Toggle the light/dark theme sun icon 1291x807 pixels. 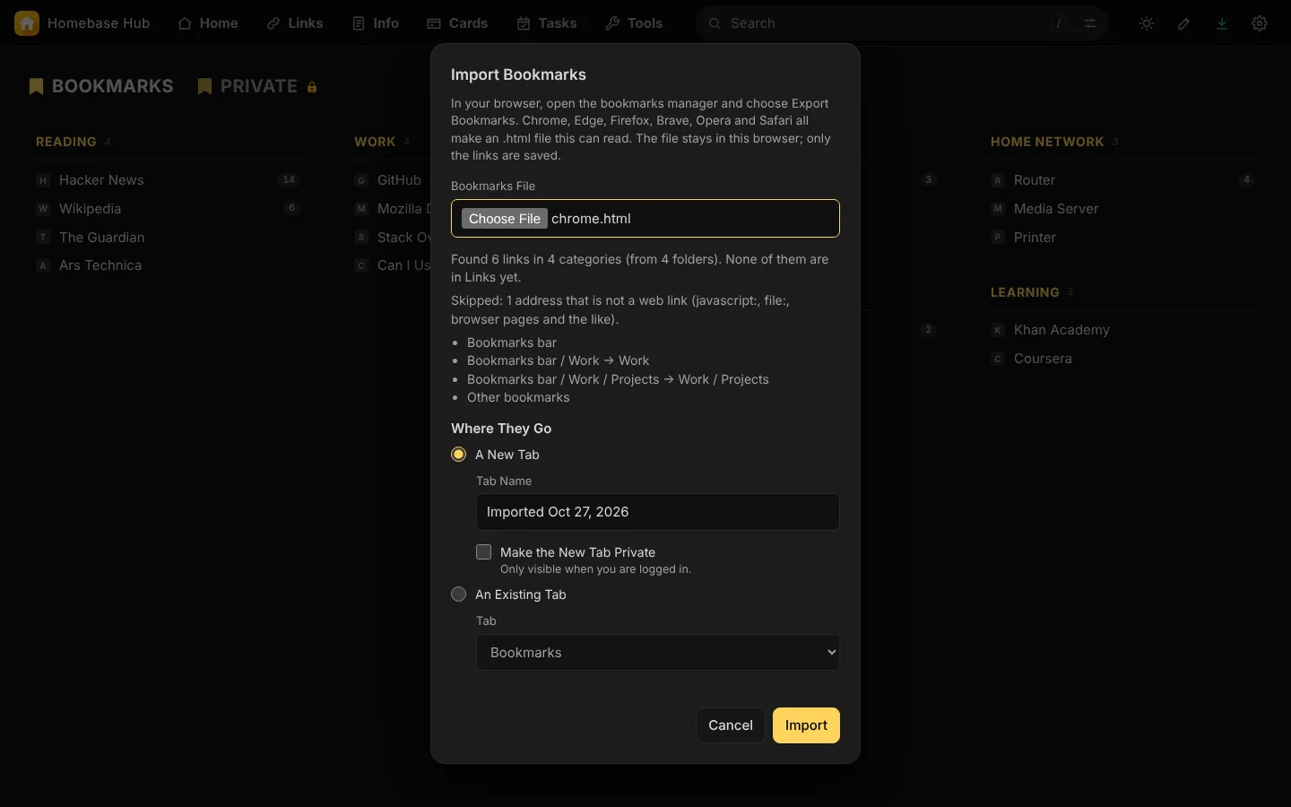(x=1147, y=23)
